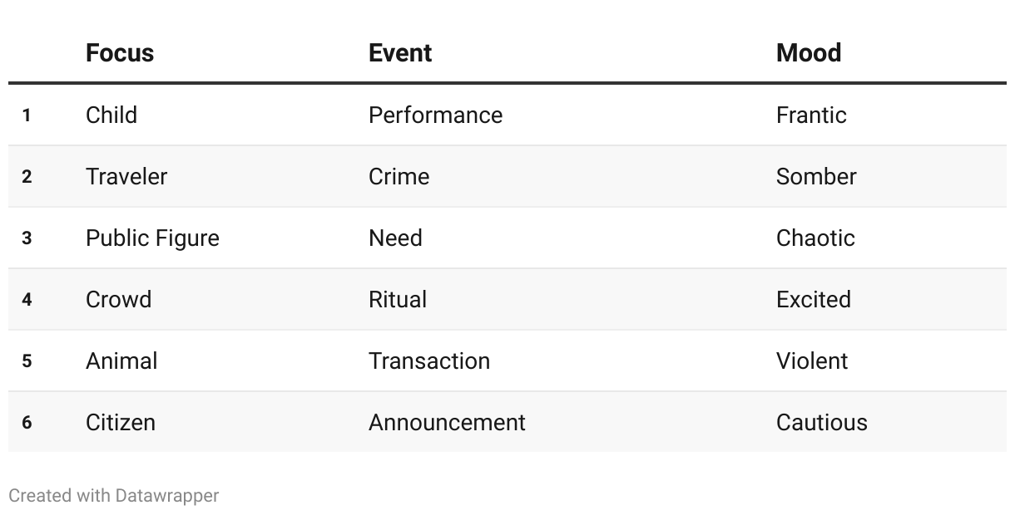Select the Announcement event cell
1015x515 pixels.
coord(447,422)
